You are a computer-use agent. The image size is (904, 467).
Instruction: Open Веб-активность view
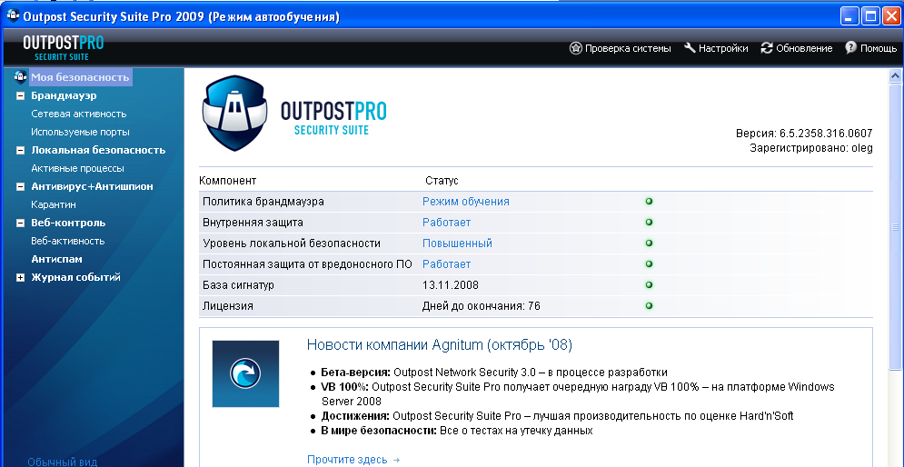(68, 241)
